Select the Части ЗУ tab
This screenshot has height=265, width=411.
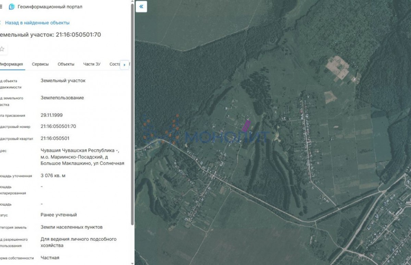pyautogui.click(x=92, y=64)
